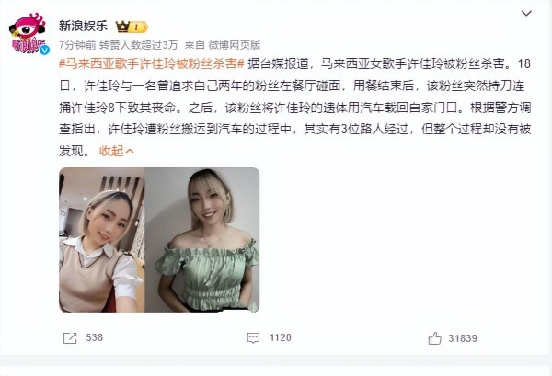Click the 微博网页版 source link
The image size is (552, 376).
click(235, 45)
